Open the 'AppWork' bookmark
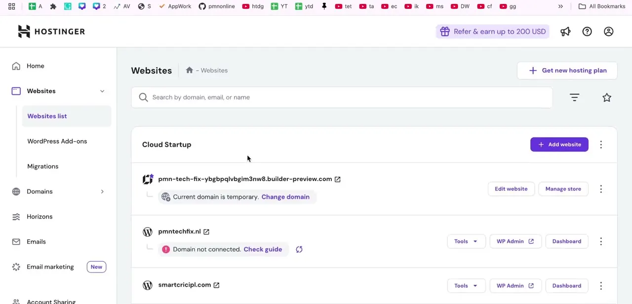Screen dimensions: 632x304 click(175, 6)
